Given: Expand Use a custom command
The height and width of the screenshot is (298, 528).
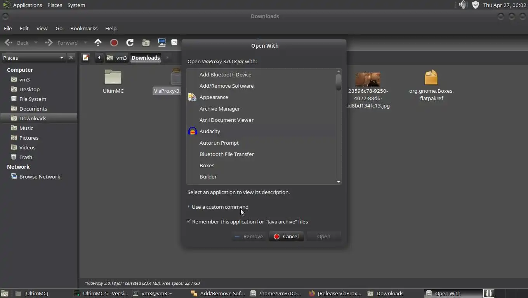Looking at the screenshot, I should pyautogui.click(x=218, y=207).
